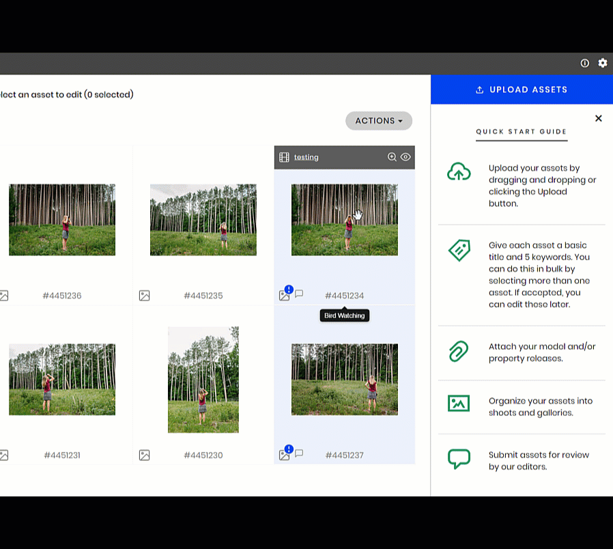Click the paperclip releases guide icon
The image size is (613, 549).
(x=459, y=351)
